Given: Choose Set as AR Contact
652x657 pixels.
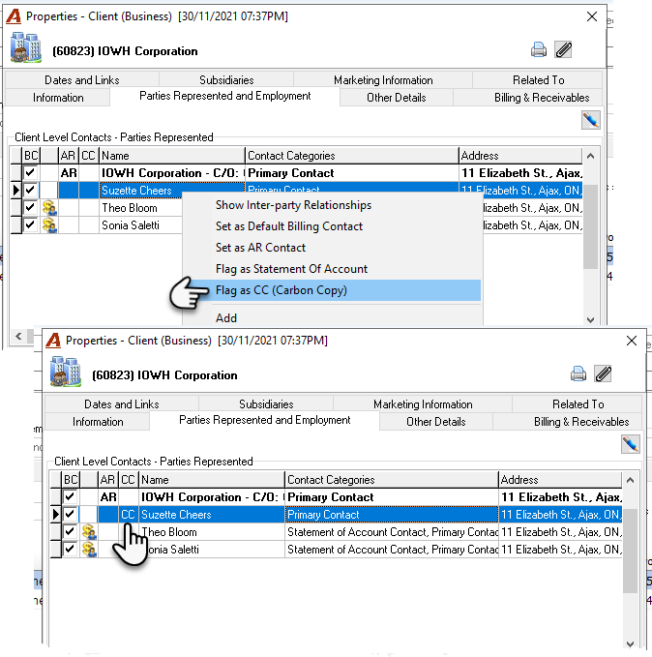Looking at the screenshot, I should click(x=332, y=248).
